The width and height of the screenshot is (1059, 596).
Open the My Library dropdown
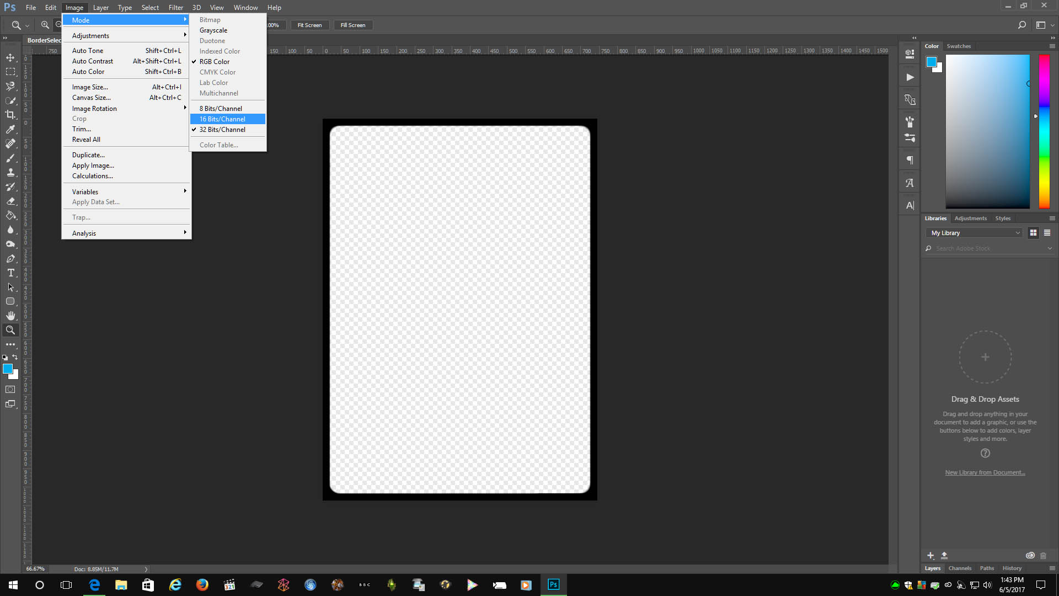pos(974,232)
